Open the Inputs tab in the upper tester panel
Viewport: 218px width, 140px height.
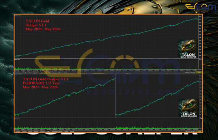[x=30, y=72]
